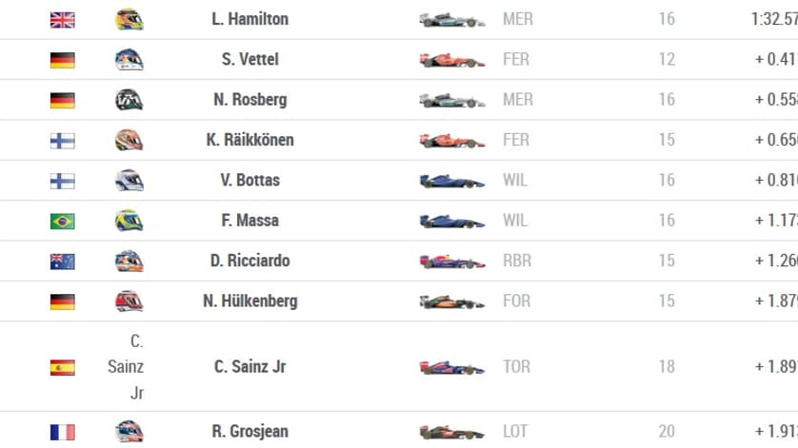798x448 pixels.
Task: Click the British flag next to Hamilton
Action: pos(63,20)
